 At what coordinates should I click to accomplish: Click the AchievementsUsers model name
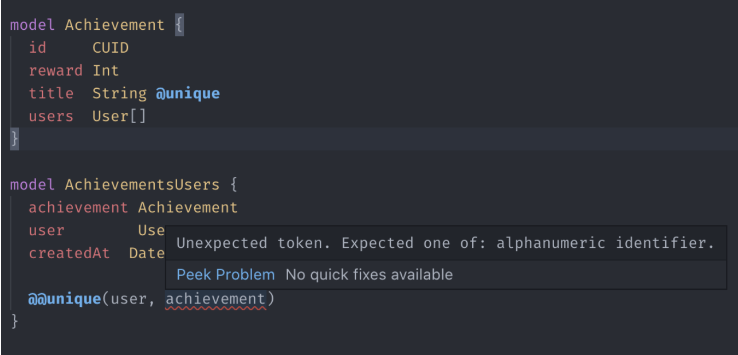pyautogui.click(x=143, y=184)
